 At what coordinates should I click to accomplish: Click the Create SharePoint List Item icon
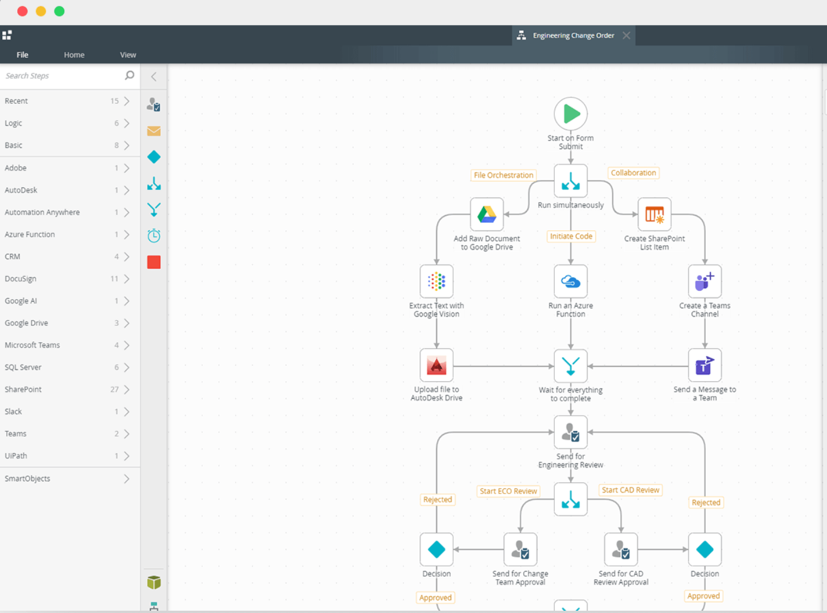point(654,214)
